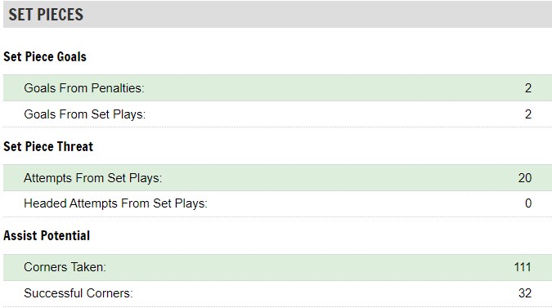Screen dimensions: 552x308
Task: Click the Goals From Penalties label
Action: [83, 88]
